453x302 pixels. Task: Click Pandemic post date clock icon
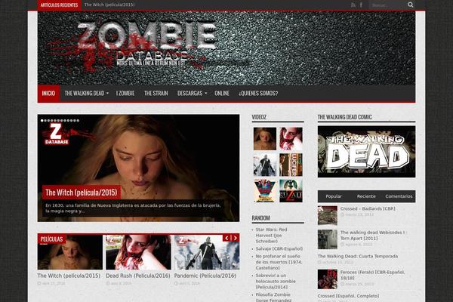[176, 283]
